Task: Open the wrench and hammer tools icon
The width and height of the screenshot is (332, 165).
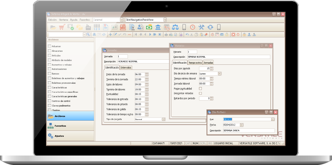Action: click(201, 27)
